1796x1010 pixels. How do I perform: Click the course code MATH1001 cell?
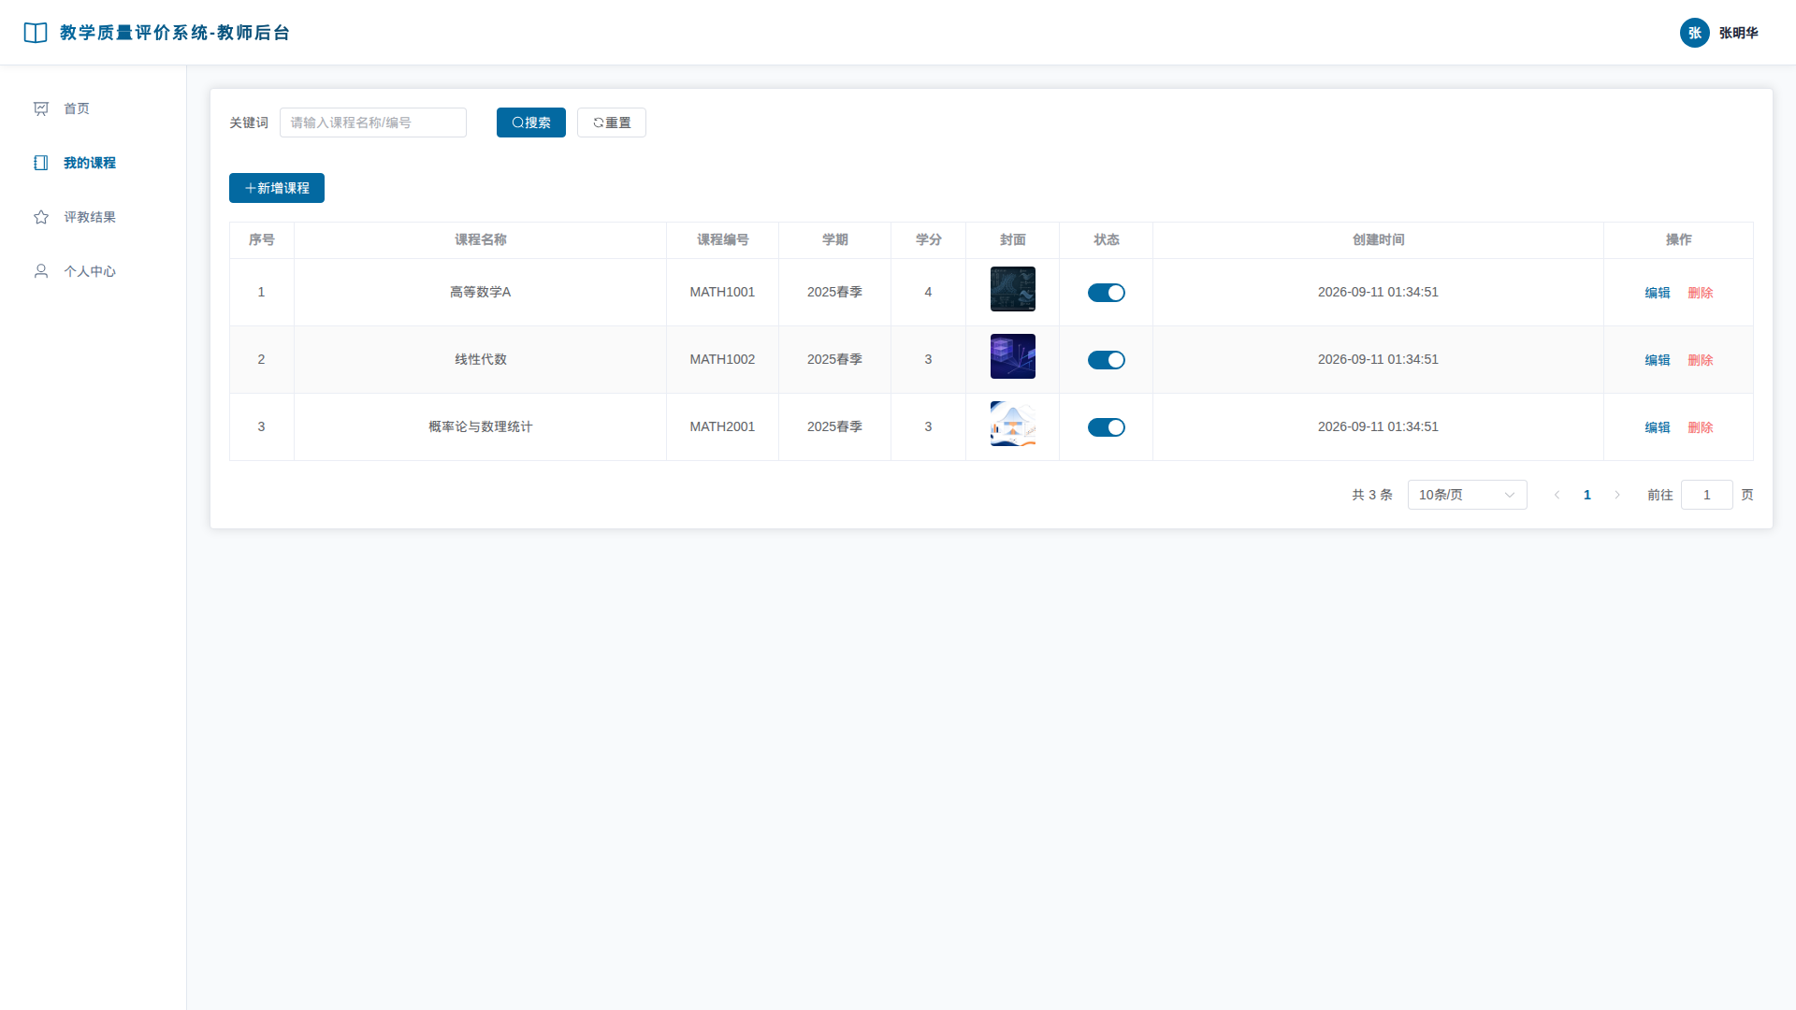[722, 292]
